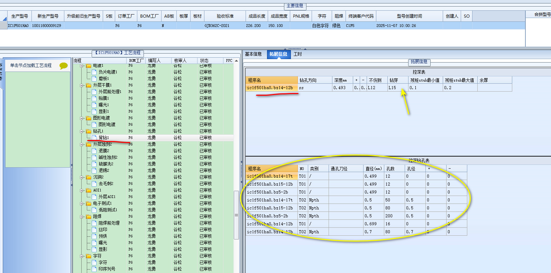The image size is (551, 273).
Task: Click the 2025-11-07 10:00:26 creation time cell
Action: point(410,26)
